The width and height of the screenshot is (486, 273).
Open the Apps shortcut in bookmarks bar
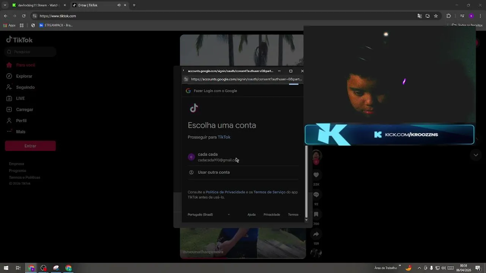9,25
